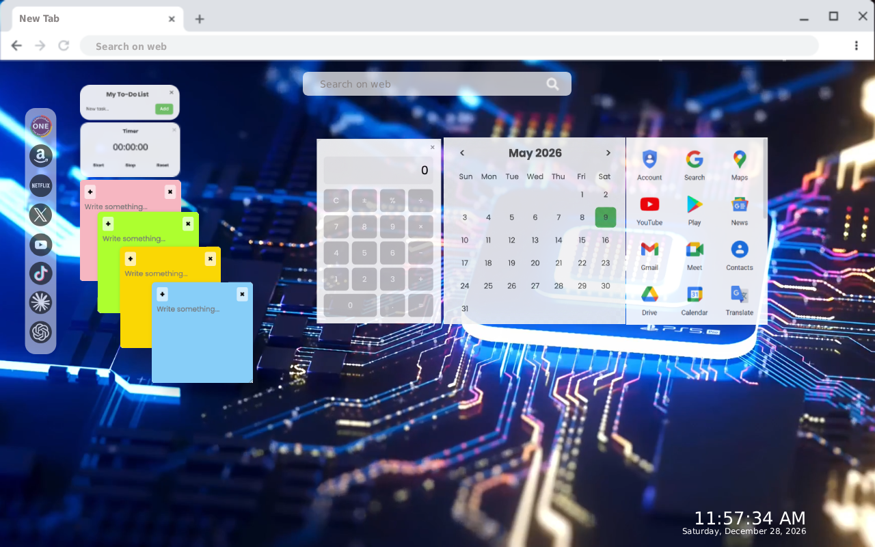
Task: Click the calculator equals key
Action: point(420,305)
